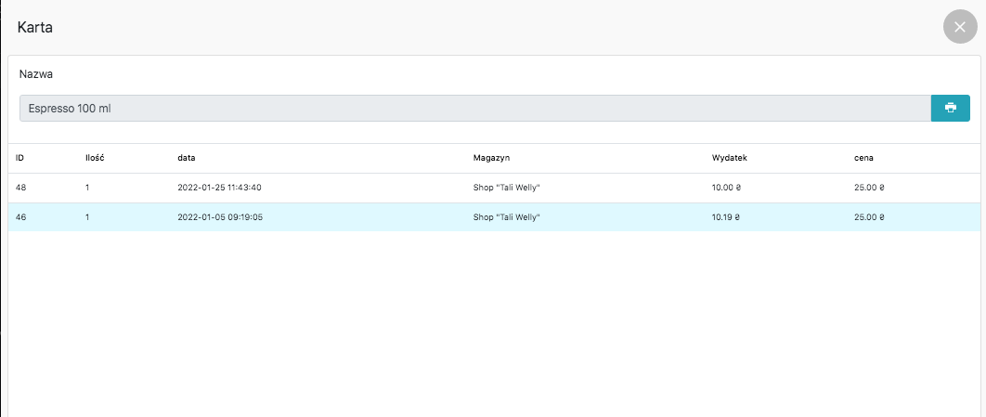Viewport: 986px width, 417px height.
Task: Click the 10.19 Wydatek value
Action: pyautogui.click(x=727, y=217)
